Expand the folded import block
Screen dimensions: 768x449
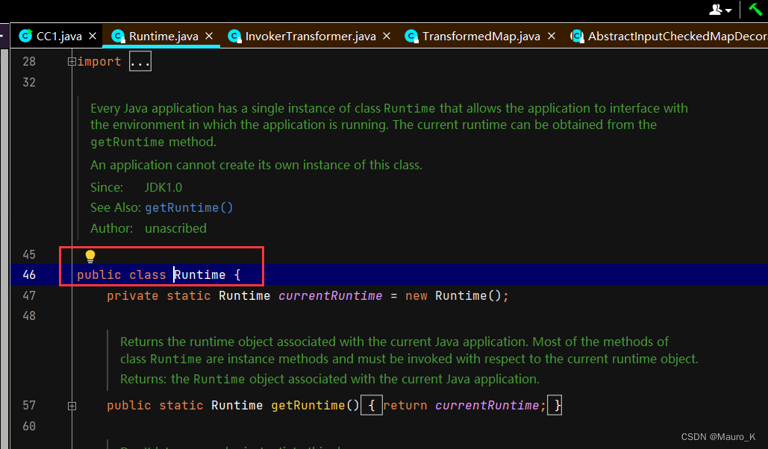[x=72, y=62]
